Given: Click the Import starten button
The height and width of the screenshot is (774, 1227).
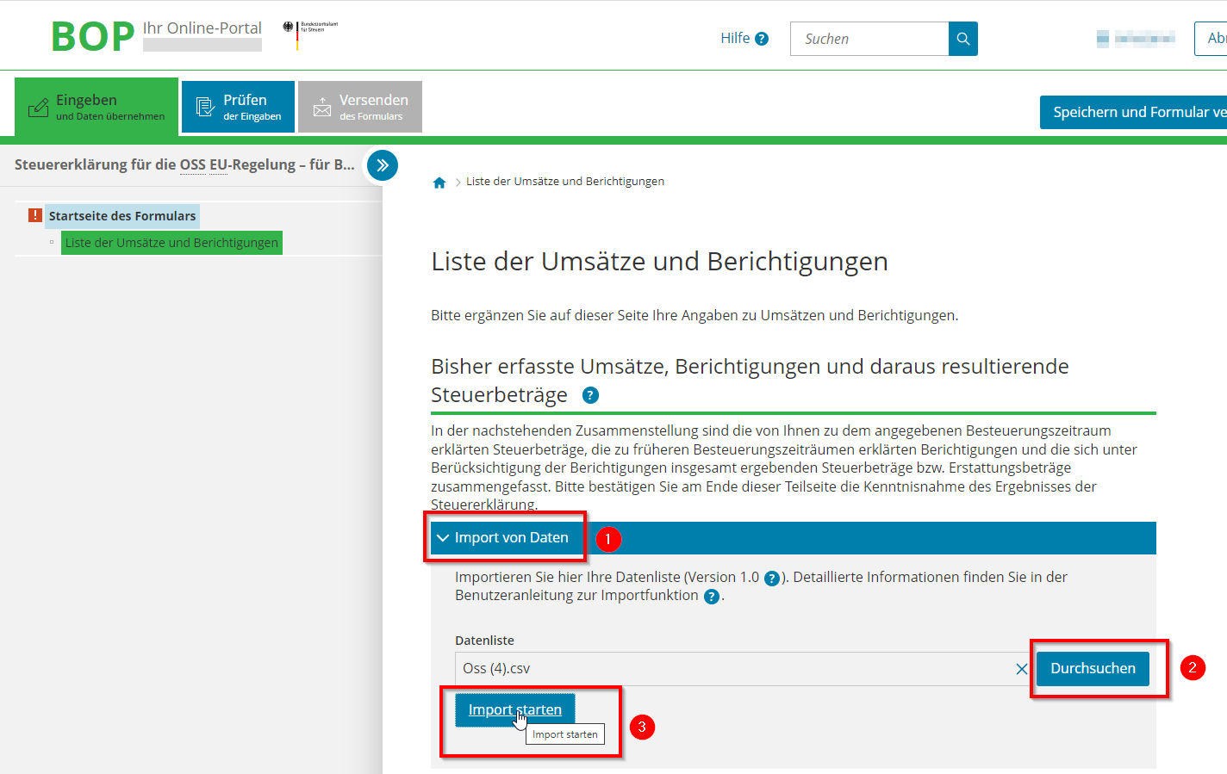Looking at the screenshot, I should 515,709.
